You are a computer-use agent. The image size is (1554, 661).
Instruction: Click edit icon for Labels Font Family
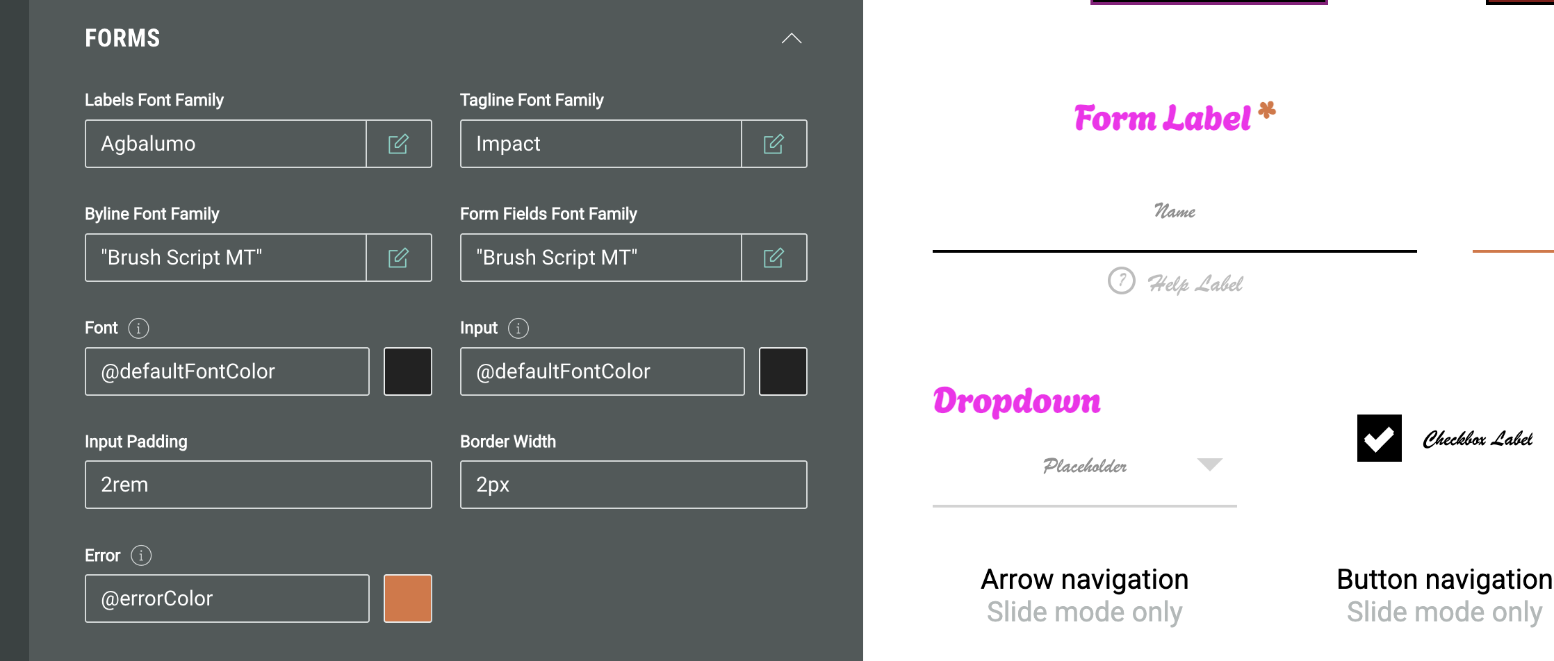[x=398, y=144]
